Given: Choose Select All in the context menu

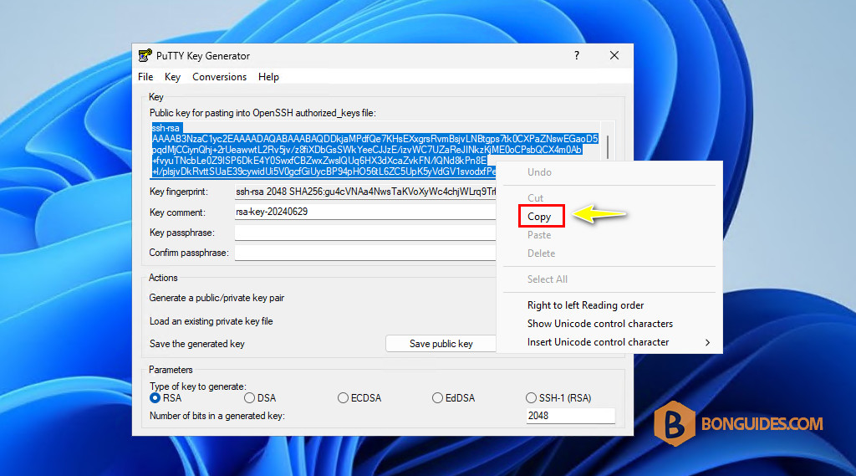Looking at the screenshot, I should [x=547, y=279].
